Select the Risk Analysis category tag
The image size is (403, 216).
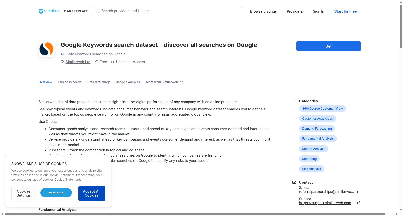[x=312, y=169]
